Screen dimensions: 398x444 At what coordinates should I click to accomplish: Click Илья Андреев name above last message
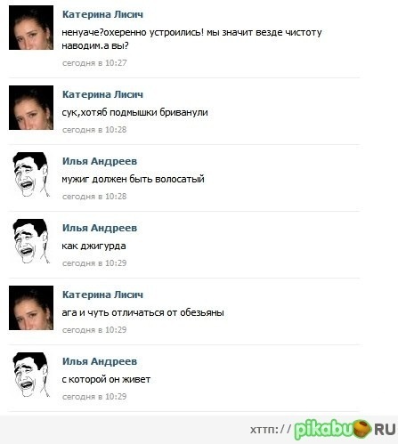(100, 361)
